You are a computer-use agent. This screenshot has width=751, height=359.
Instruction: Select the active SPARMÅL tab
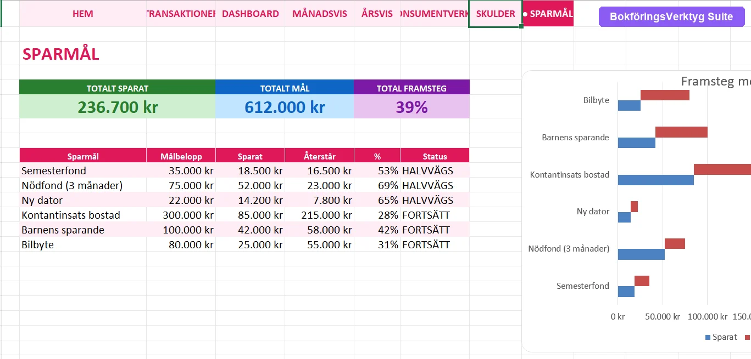tap(548, 14)
